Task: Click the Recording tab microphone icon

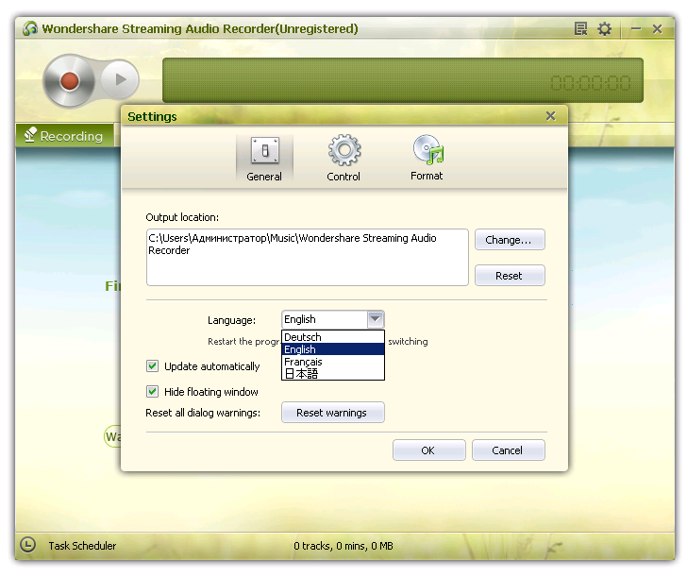Action: (x=30, y=135)
